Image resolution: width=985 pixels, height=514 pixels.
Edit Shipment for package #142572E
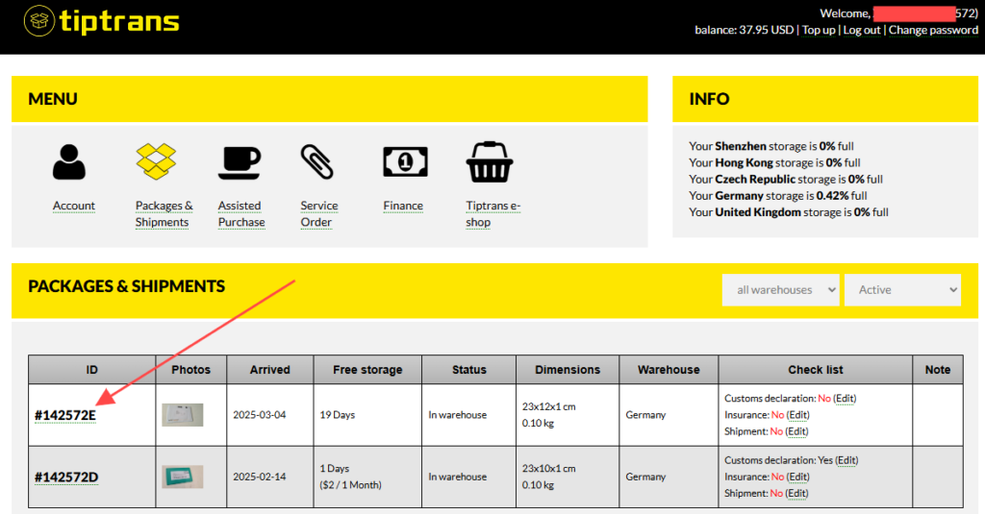point(796,431)
